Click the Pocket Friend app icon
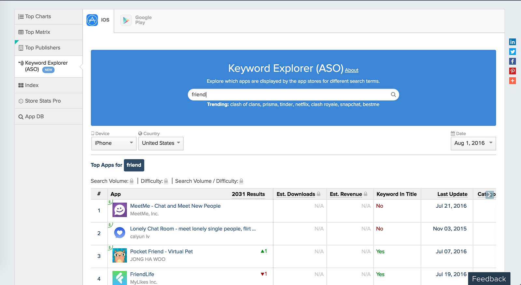Screen dimensions: 521x285 (120, 255)
